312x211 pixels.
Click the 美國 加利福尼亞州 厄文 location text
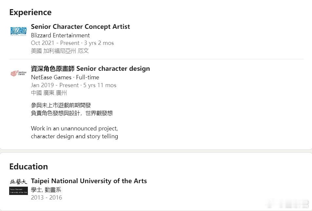click(60, 51)
